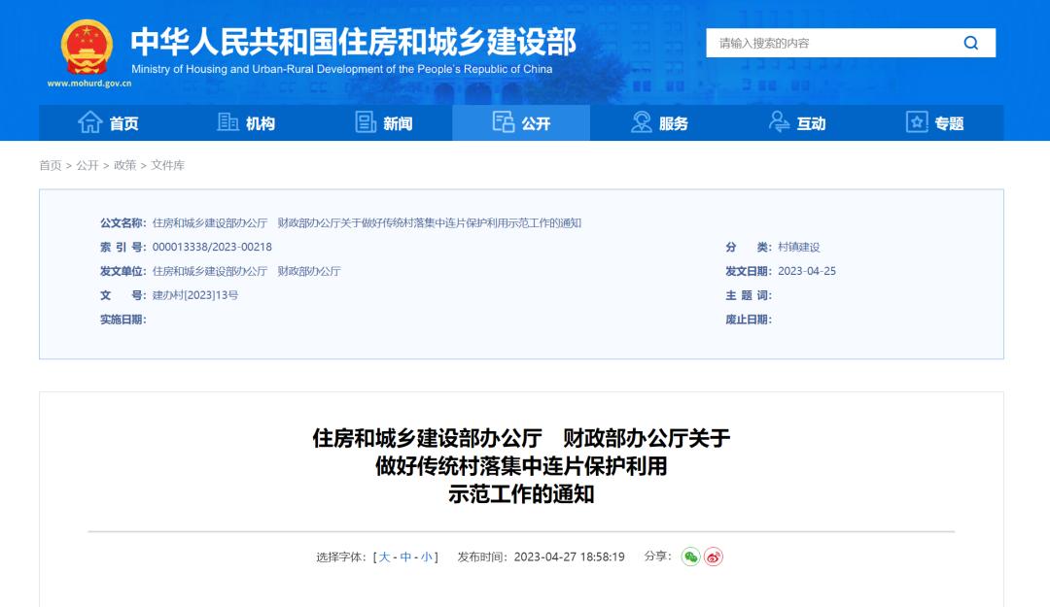Open the 互动 navigation tab
Screen dimensions: 1050x607
coord(797,123)
